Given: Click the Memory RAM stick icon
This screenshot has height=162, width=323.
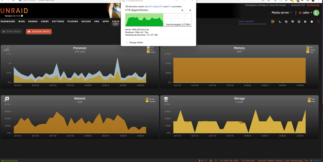Looking at the screenshot, I should (x=166, y=49).
